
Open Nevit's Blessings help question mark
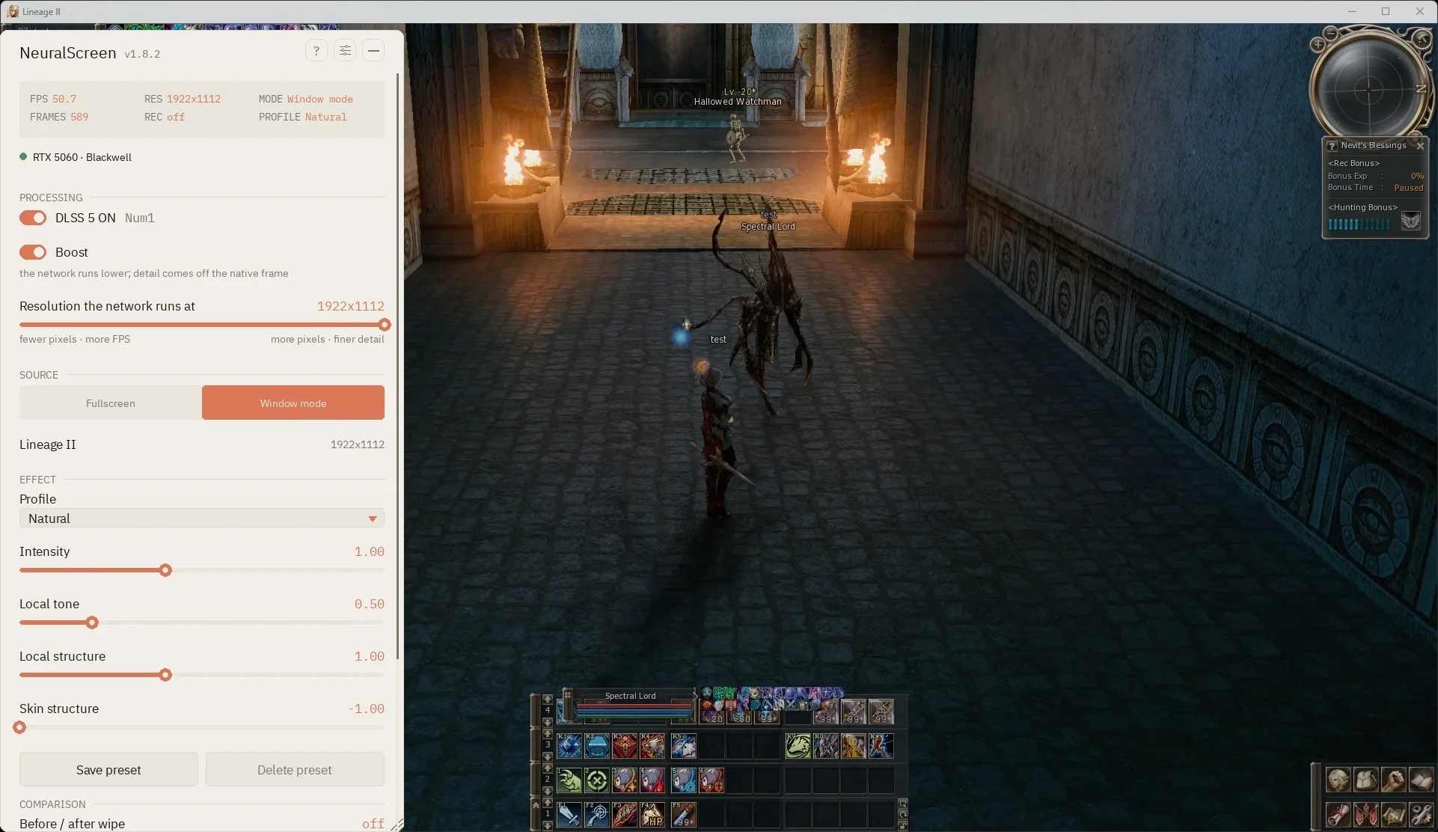click(x=1333, y=146)
